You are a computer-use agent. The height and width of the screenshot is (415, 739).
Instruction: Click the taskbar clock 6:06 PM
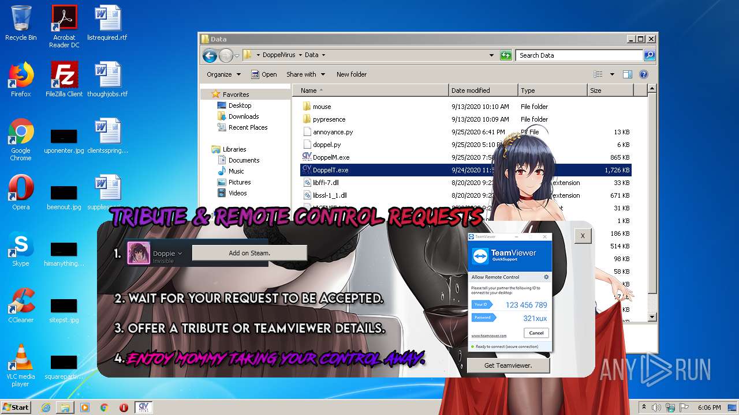coord(708,408)
